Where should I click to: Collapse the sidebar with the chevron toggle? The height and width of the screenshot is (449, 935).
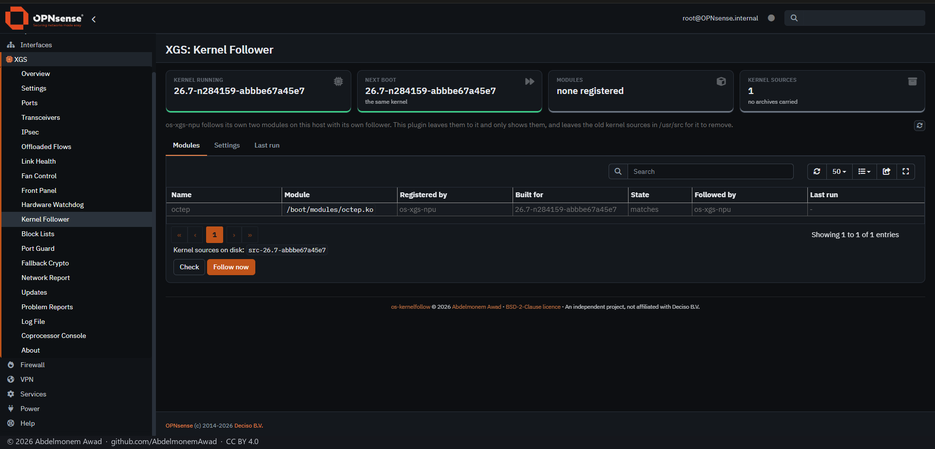click(94, 19)
